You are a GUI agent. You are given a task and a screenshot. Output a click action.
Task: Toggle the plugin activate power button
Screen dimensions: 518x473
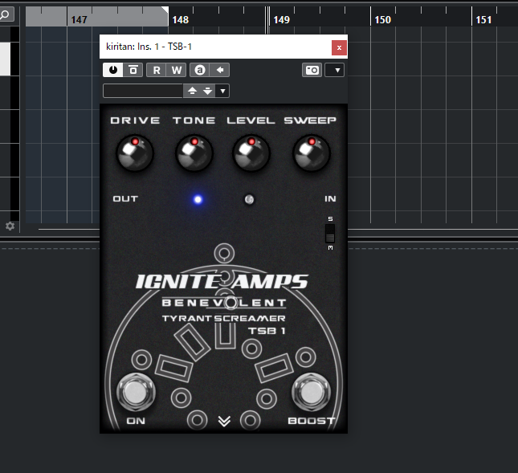click(x=113, y=70)
